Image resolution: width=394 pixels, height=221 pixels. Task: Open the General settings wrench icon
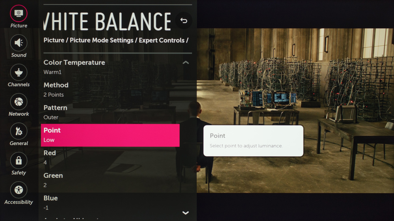click(19, 131)
